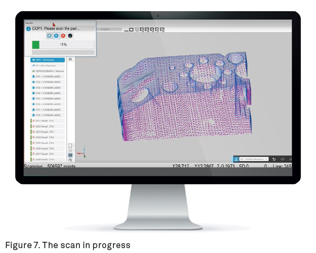Select CYL4 = CYLINDER (LASER) feature
Viewport: 316px width, 253px height.
(x=48, y=93)
